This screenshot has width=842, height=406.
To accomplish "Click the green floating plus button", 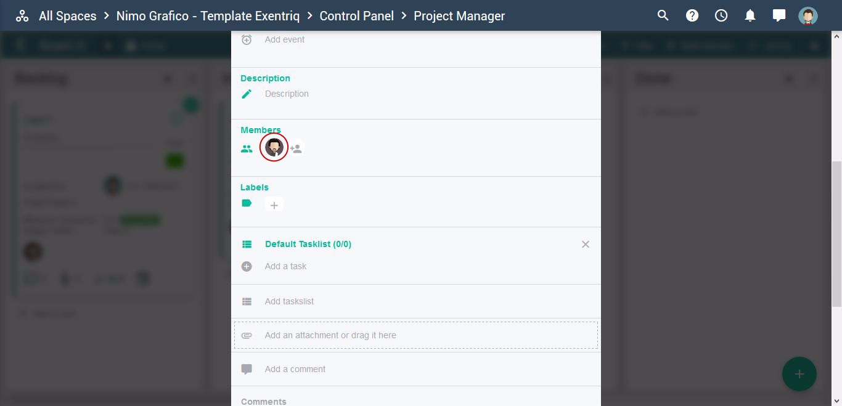I will [x=799, y=374].
